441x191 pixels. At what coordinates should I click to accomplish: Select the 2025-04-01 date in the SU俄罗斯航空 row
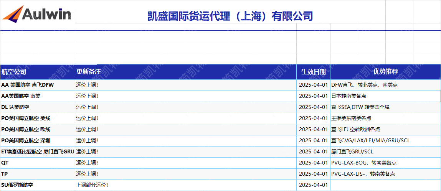click(x=313, y=185)
